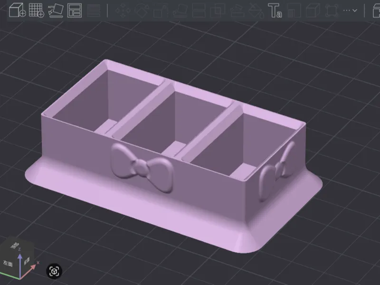This screenshot has height=285, width=380.
Task: Switch to front view via 前面 cube face
Action: coord(26,261)
